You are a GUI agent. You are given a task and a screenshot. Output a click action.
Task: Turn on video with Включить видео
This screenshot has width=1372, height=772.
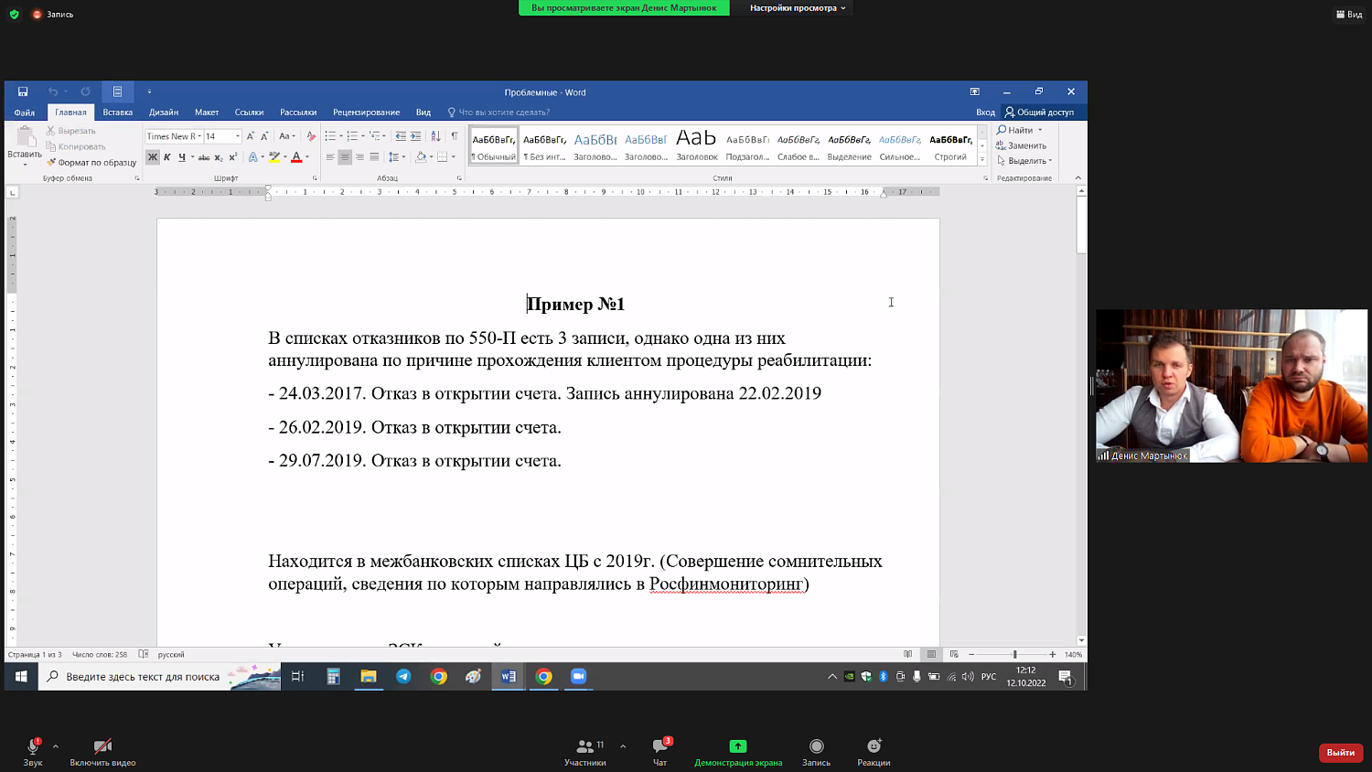102,752
